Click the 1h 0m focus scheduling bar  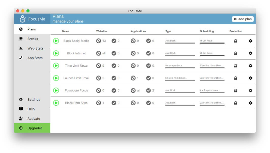click(212, 41)
